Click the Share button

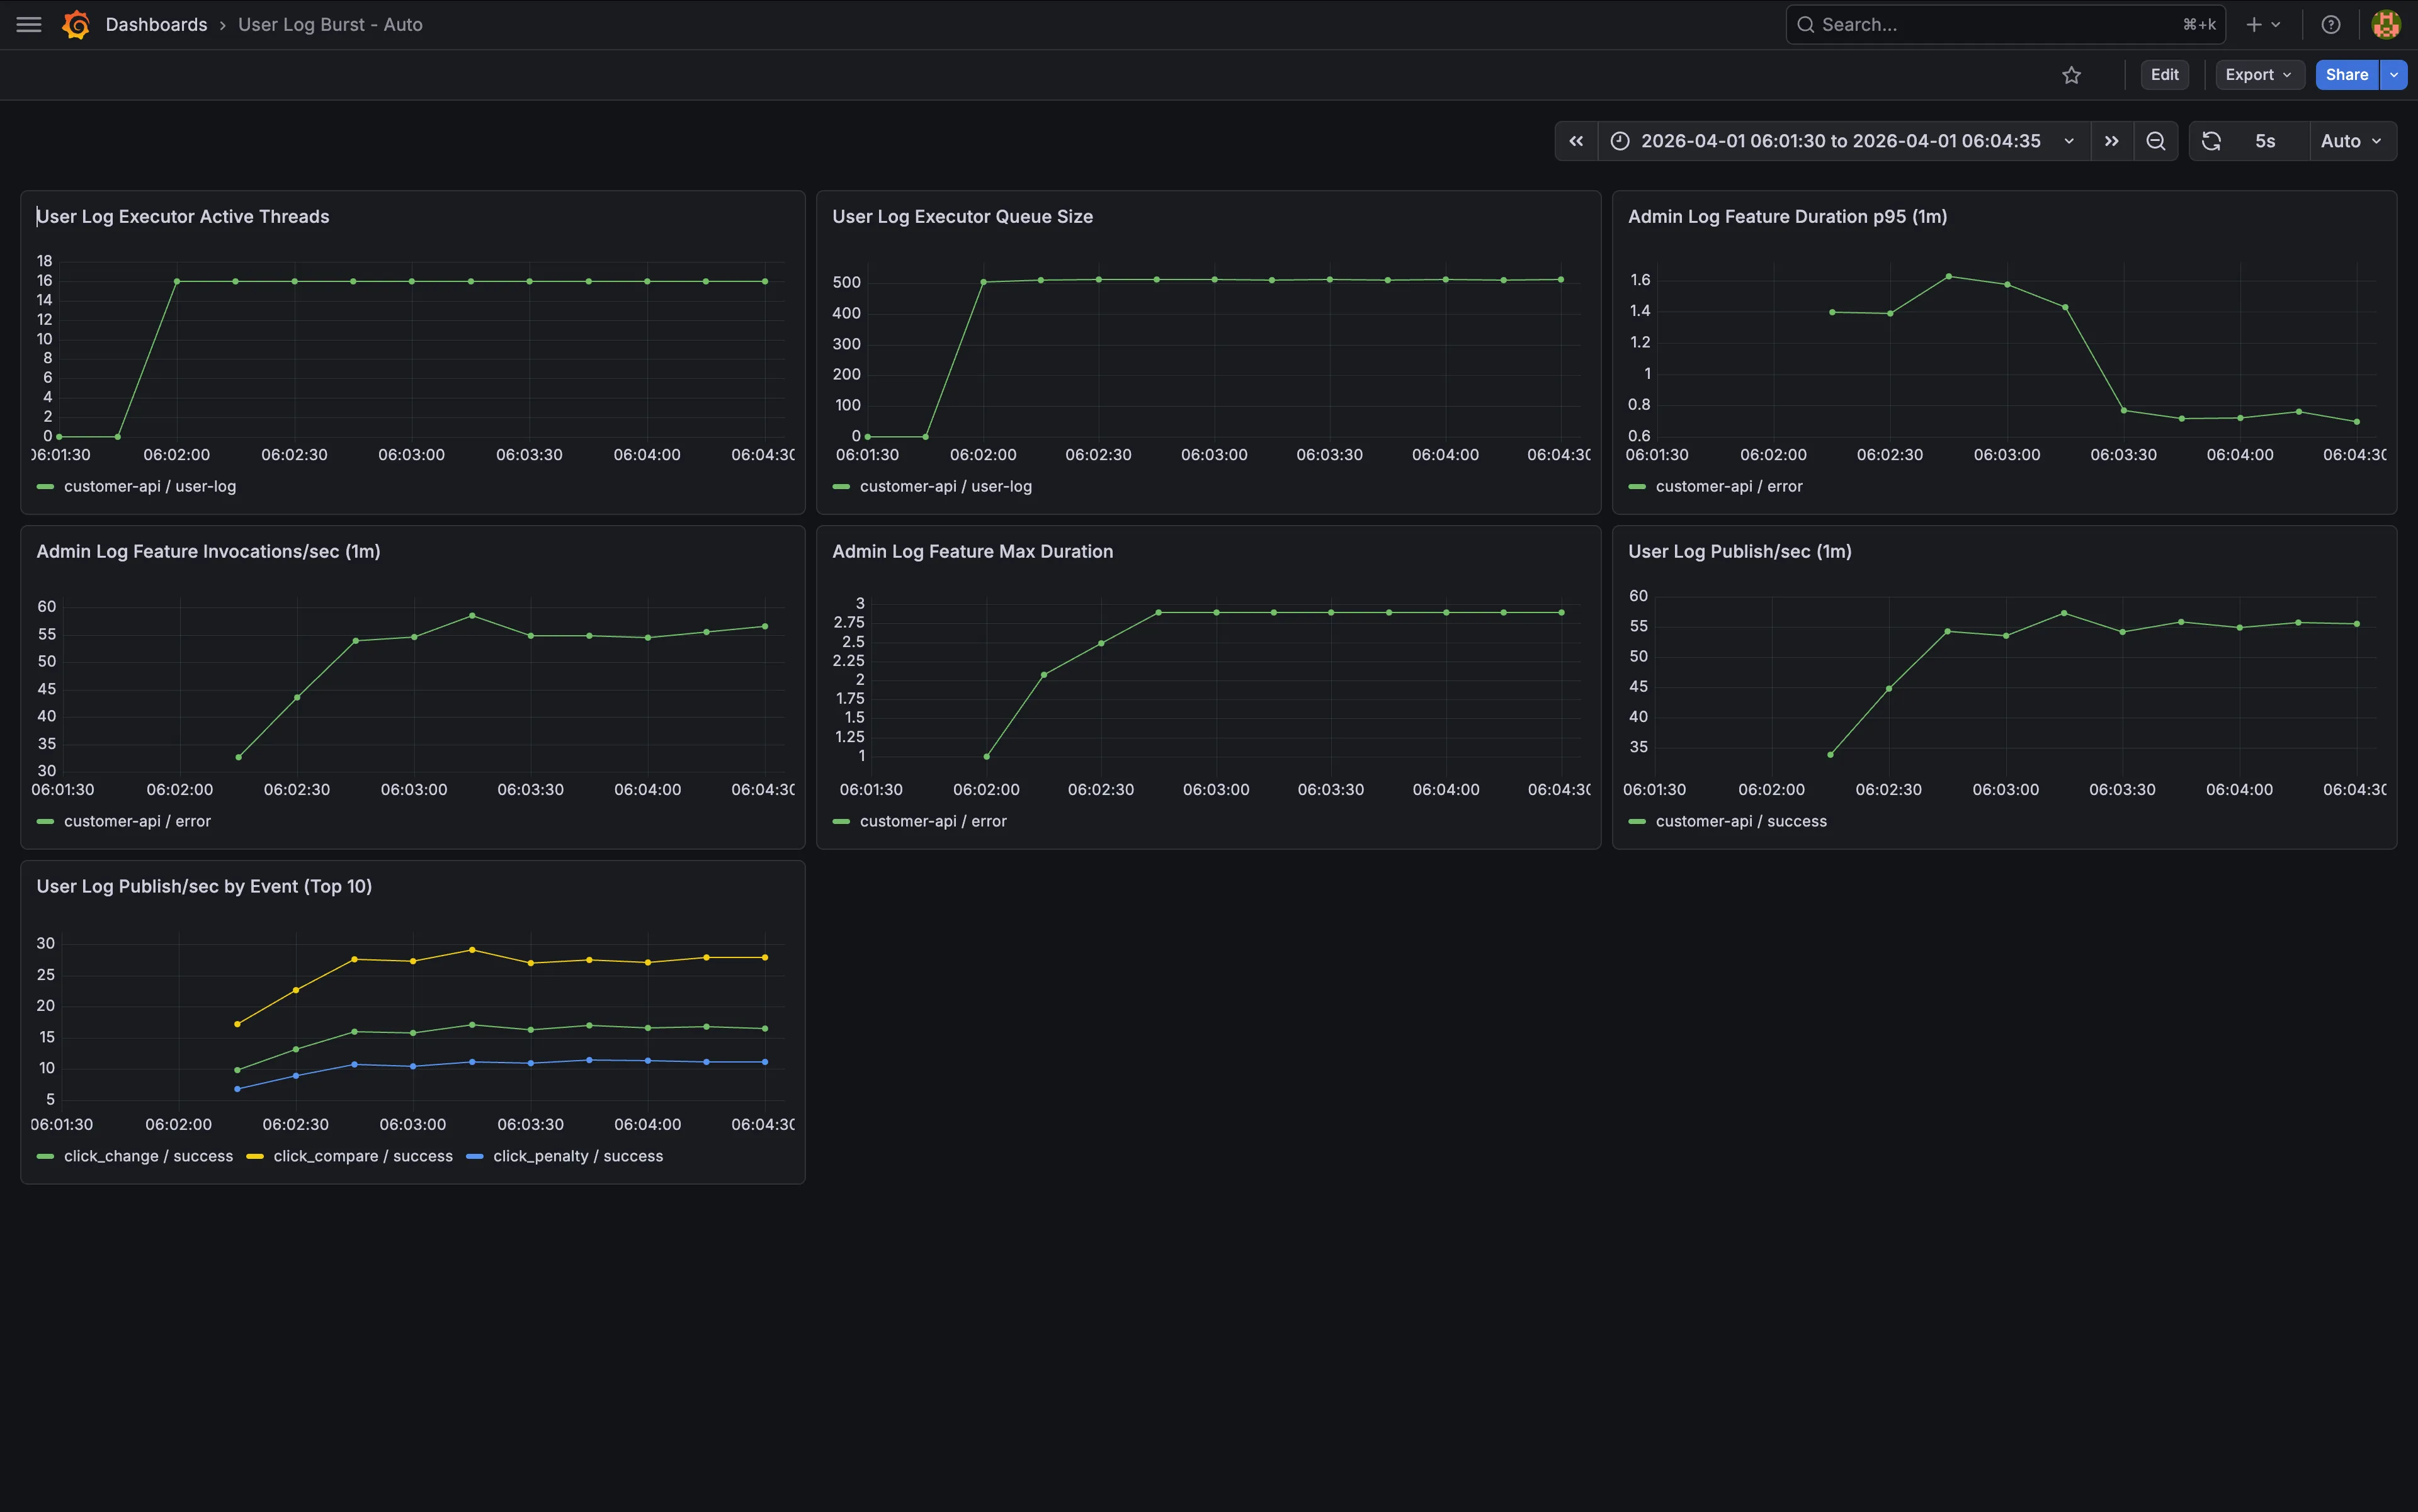click(x=2346, y=75)
